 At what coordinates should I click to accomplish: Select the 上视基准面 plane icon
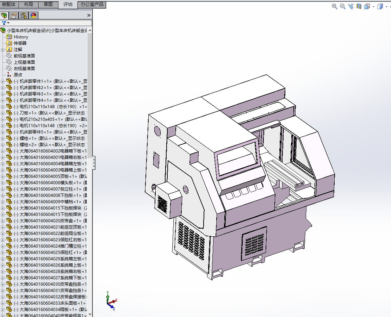[x=9, y=62]
